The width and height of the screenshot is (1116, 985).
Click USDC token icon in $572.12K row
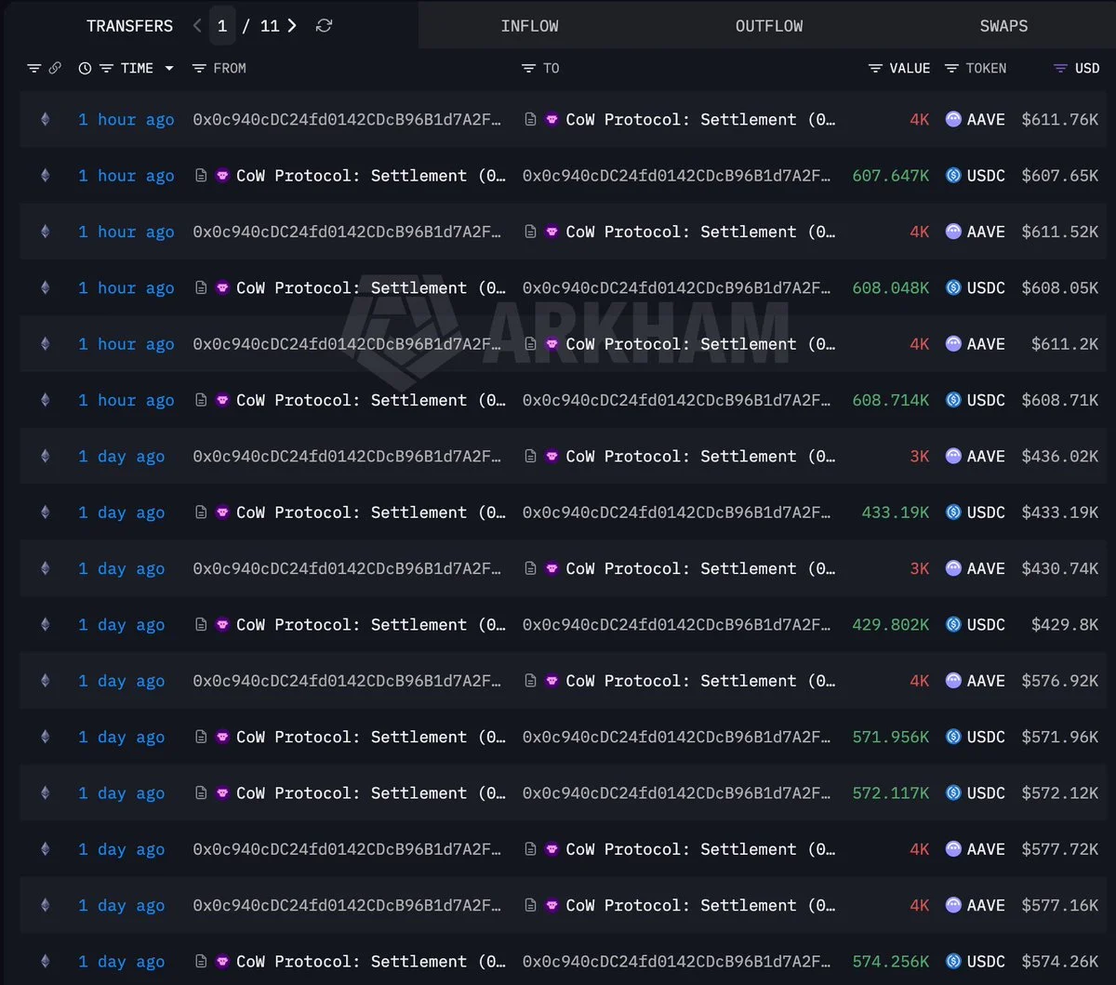click(x=953, y=792)
